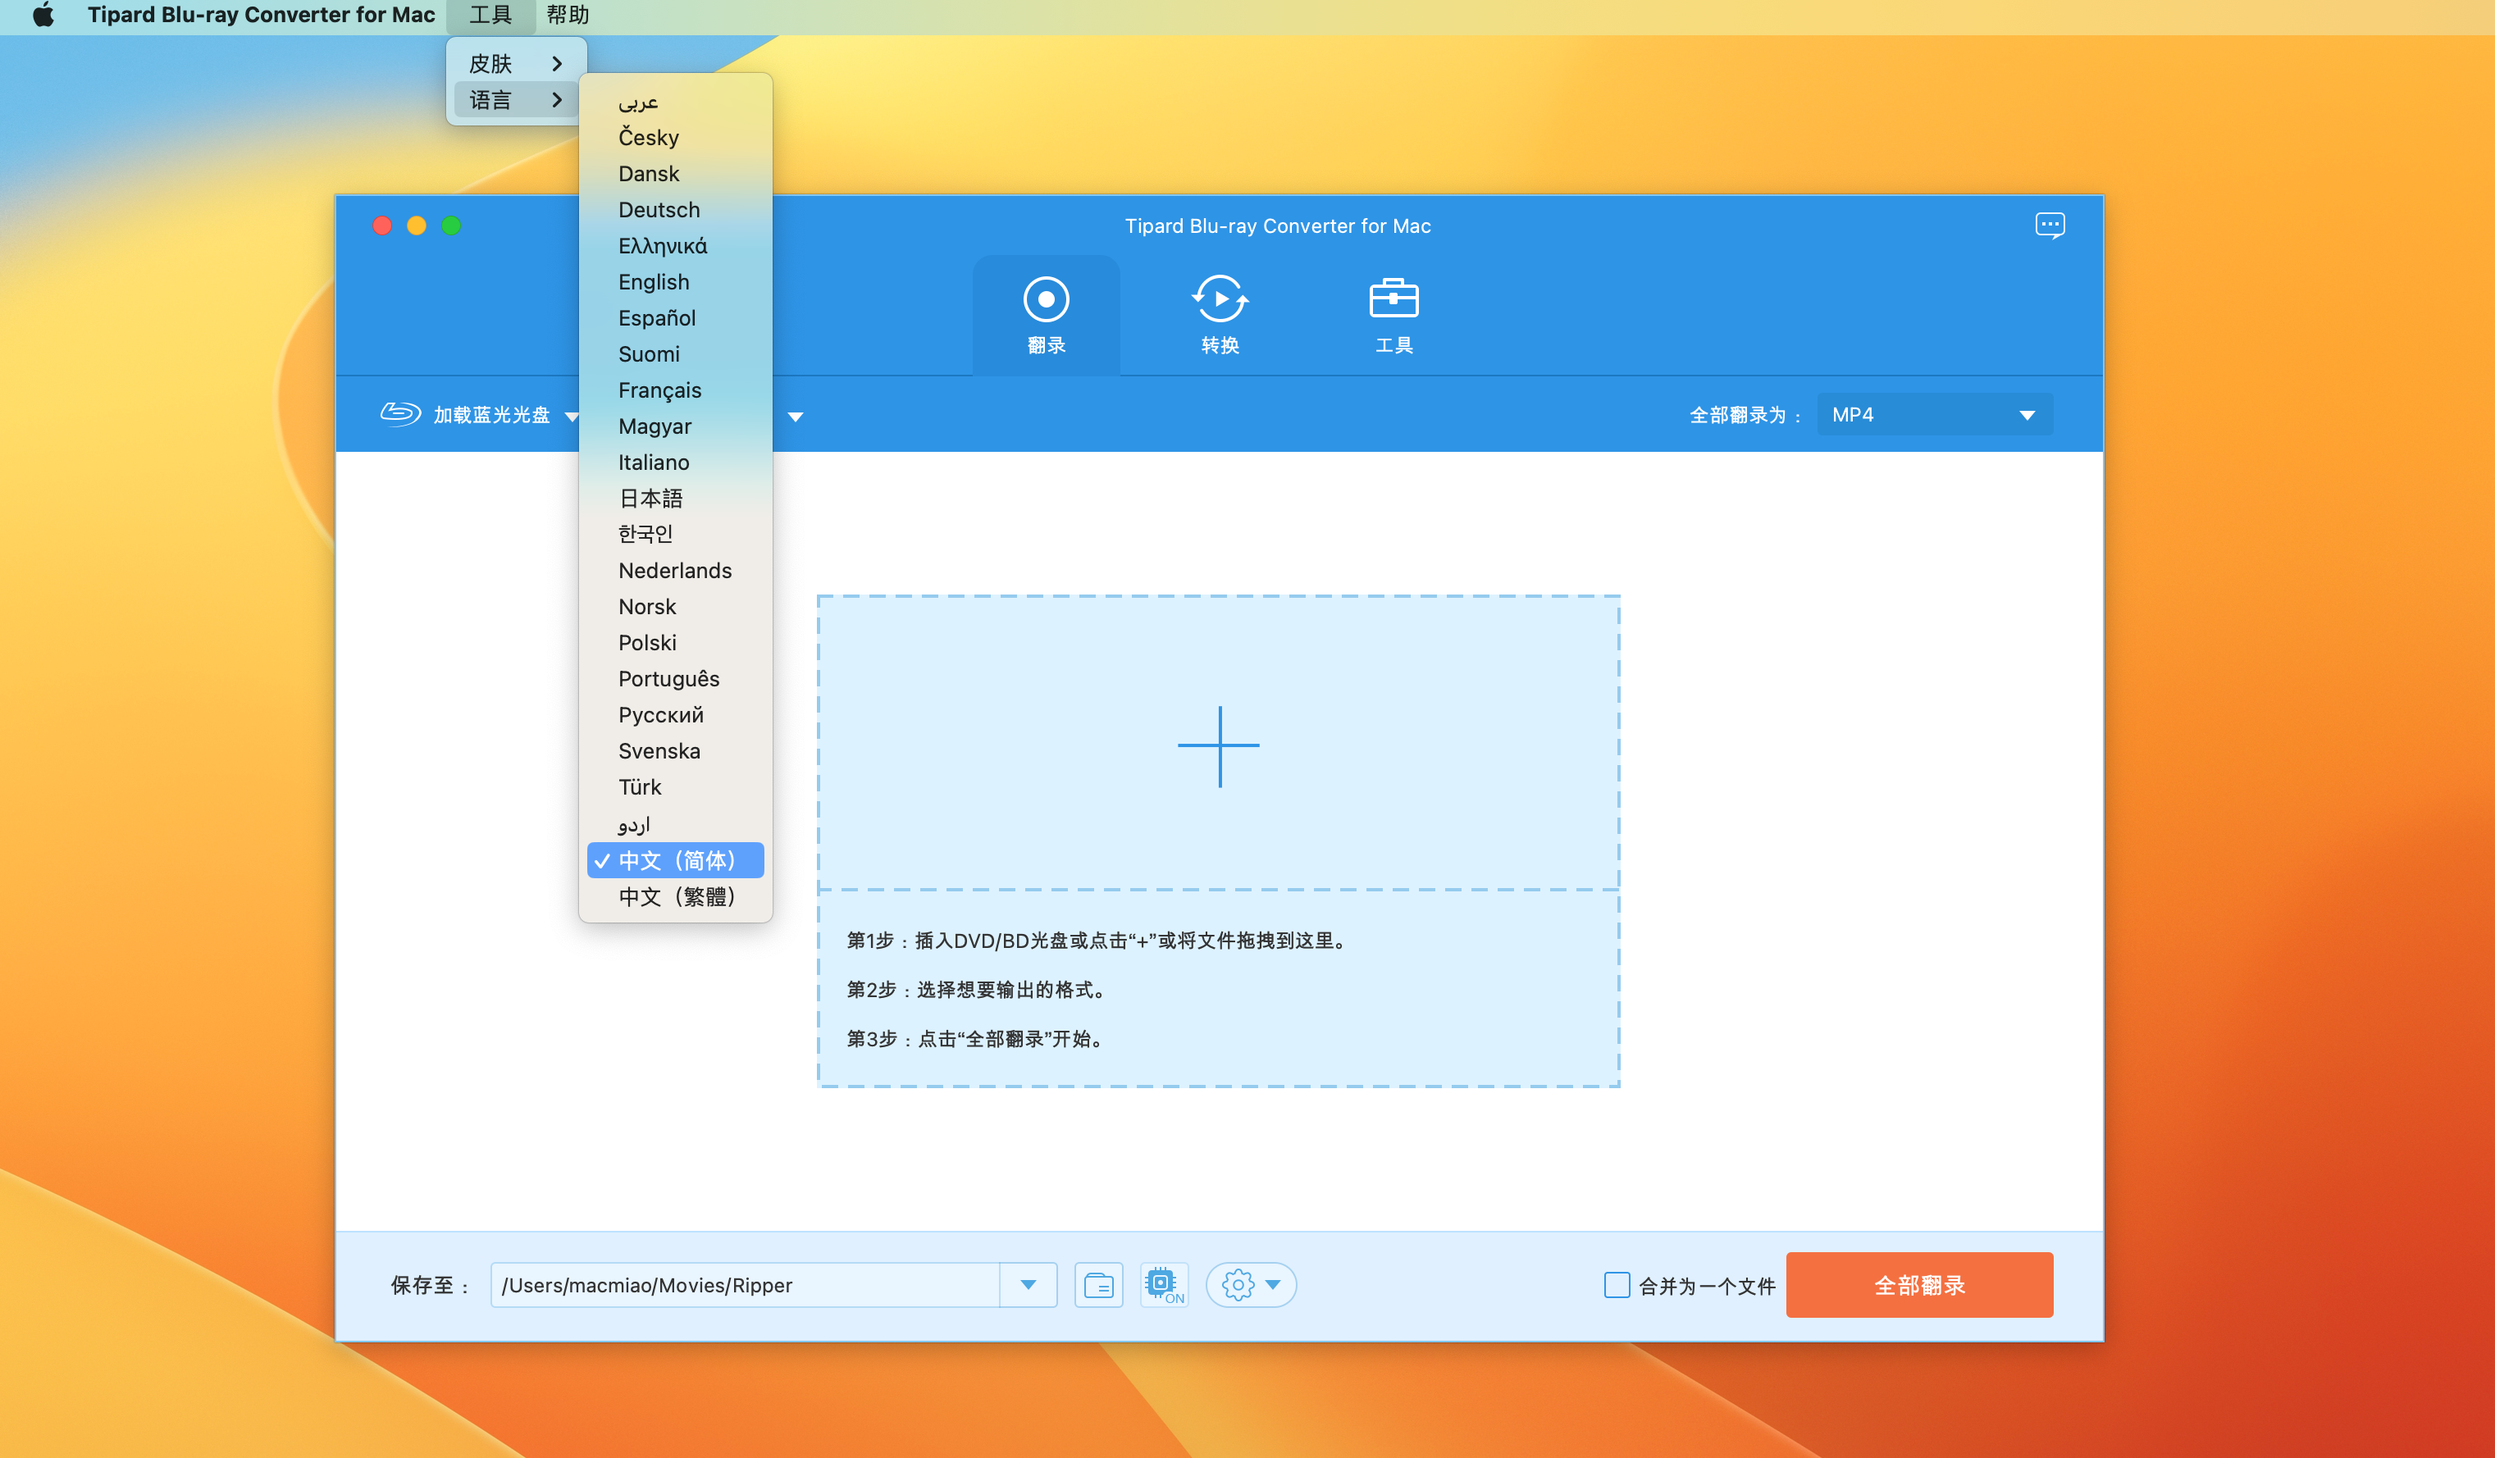Select 中文（繁體）language option
Image resolution: width=2495 pixels, height=1458 pixels.
676,897
